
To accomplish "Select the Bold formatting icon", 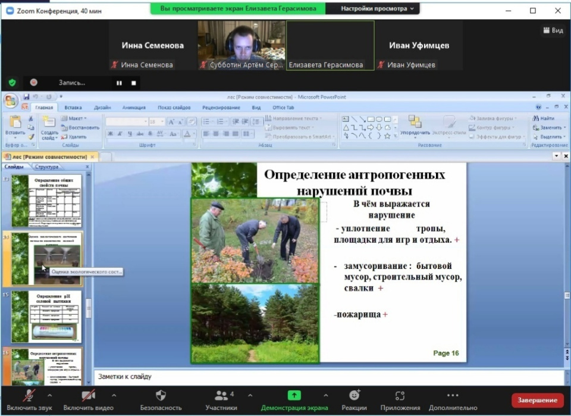I will [x=110, y=133].
